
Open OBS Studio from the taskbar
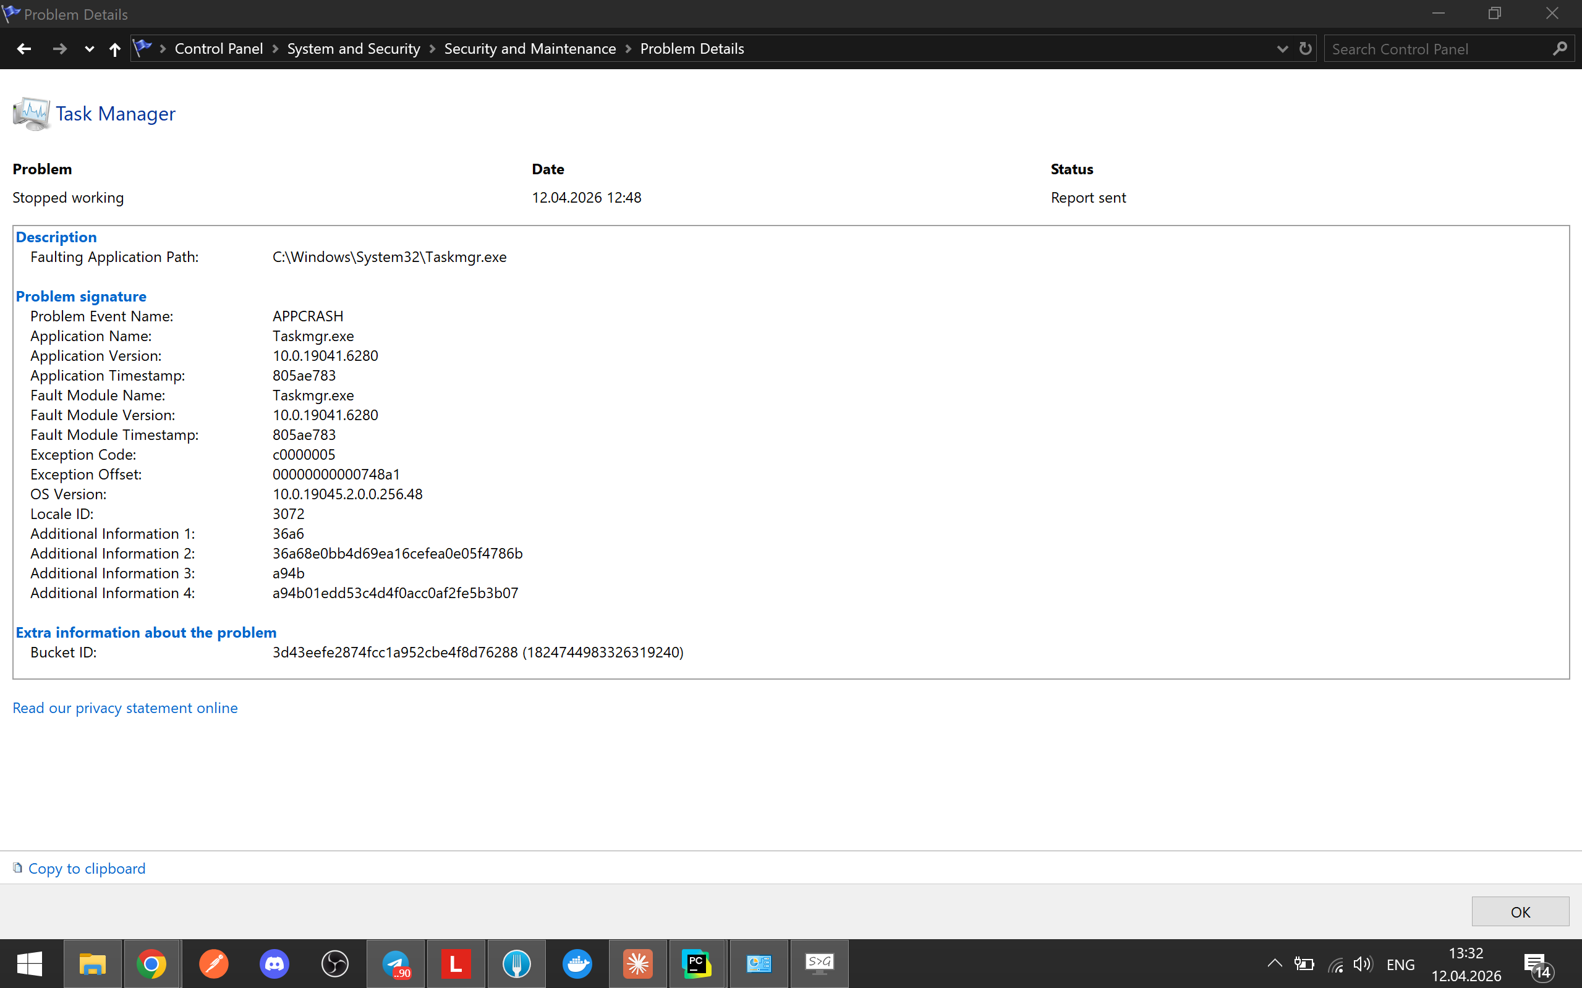[x=334, y=963]
